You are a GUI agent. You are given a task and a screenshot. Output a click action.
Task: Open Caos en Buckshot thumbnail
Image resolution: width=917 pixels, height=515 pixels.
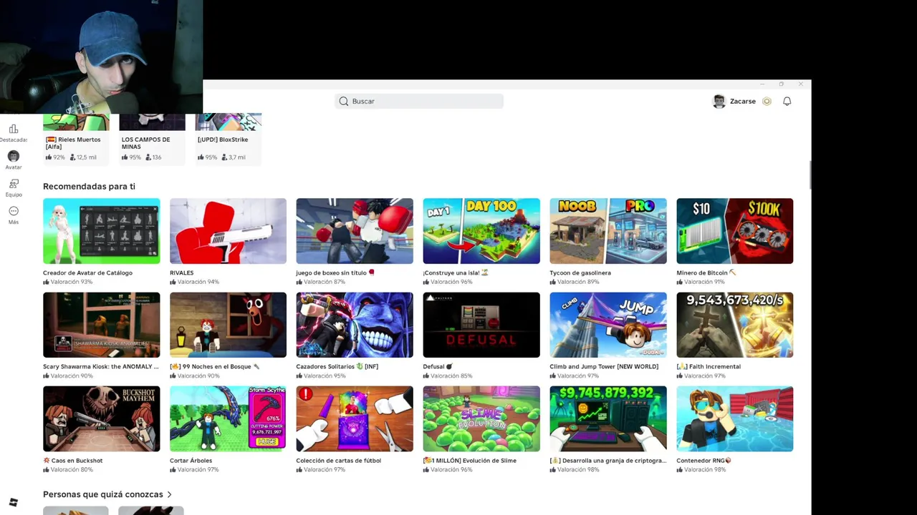[101, 419]
